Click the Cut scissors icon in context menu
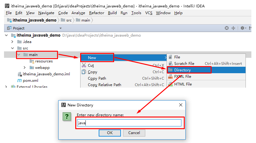 click(x=84, y=65)
